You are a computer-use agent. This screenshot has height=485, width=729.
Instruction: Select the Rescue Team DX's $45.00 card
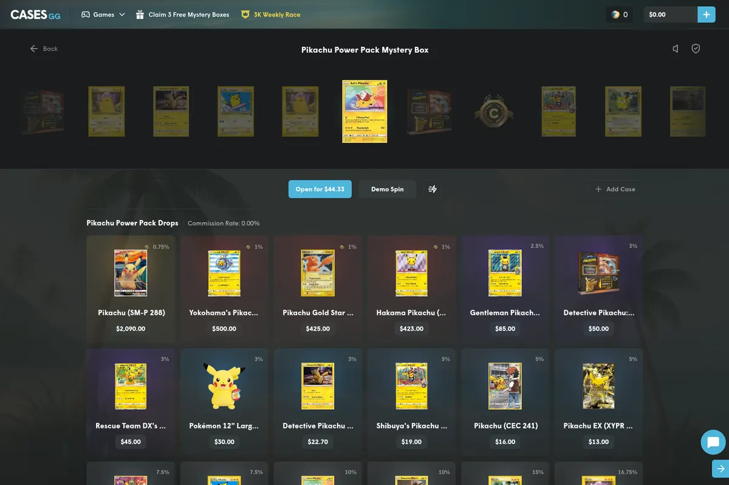131,402
